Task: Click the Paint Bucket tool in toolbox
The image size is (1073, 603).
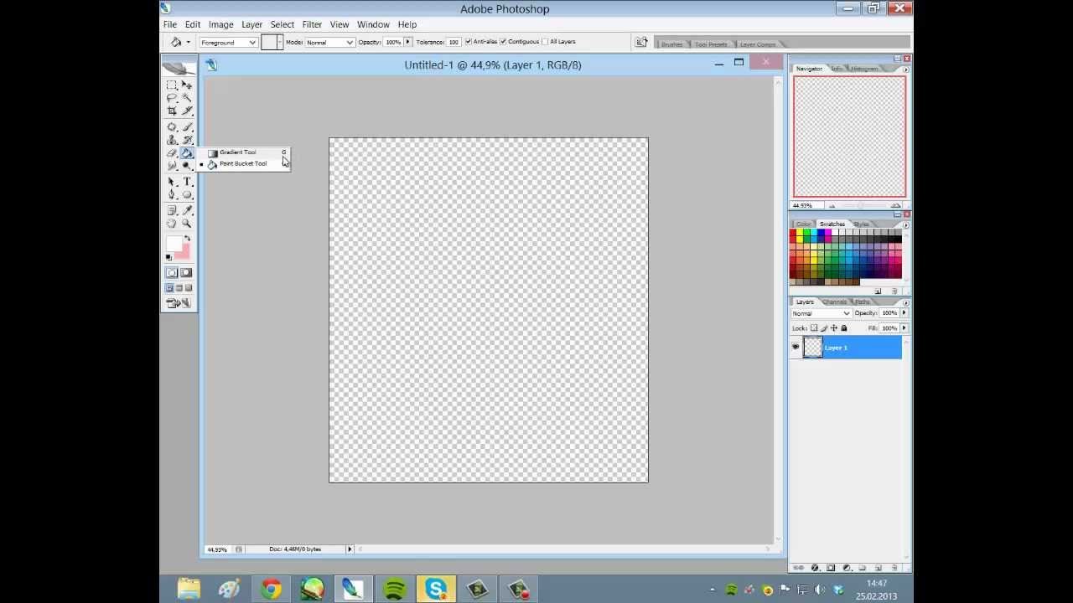Action: point(187,153)
